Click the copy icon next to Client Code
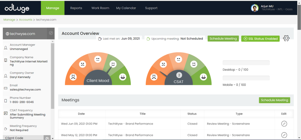 46,138
